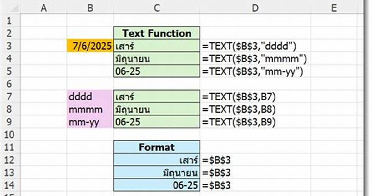Click the pink 'mmmm' cell
The image size is (374, 196).
pos(90,109)
